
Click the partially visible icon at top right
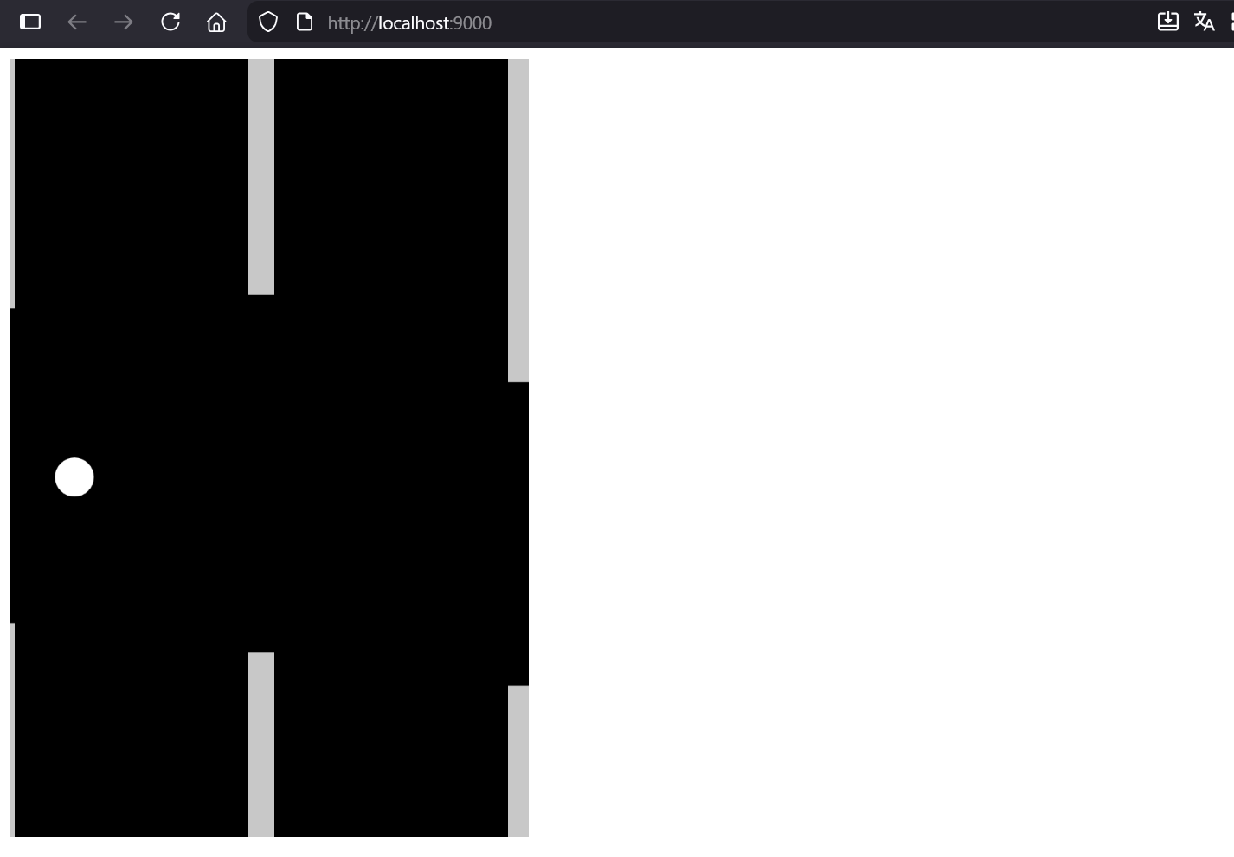tap(1231, 22)
